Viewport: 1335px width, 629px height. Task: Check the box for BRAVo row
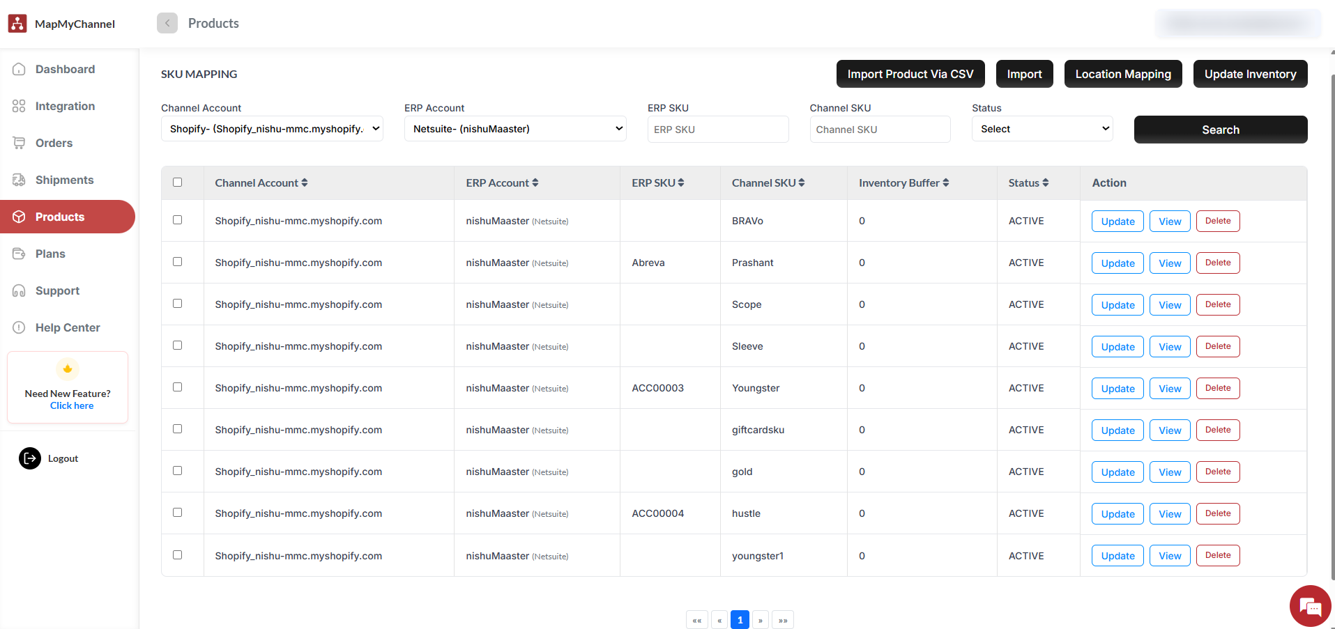[178, 220]
